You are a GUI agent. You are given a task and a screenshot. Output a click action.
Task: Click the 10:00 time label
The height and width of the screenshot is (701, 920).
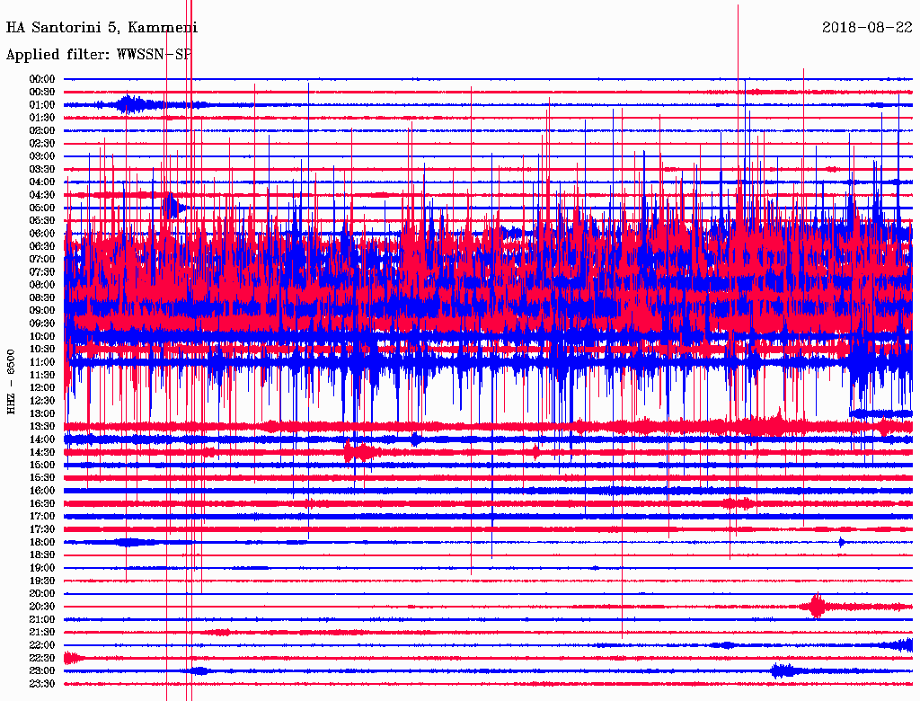point(42,336)
